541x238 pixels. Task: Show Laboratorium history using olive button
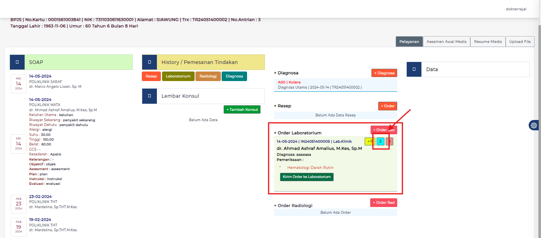[178, 76]
